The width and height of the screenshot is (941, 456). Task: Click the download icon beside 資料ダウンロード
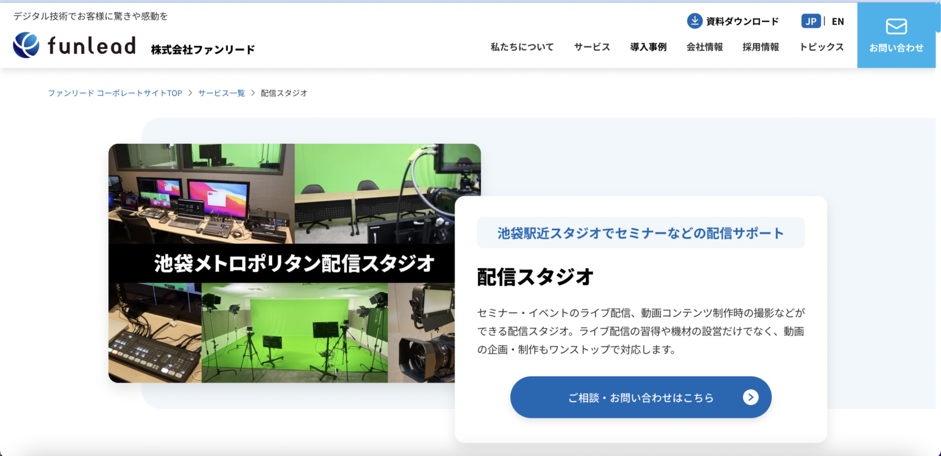coord(694,20)
